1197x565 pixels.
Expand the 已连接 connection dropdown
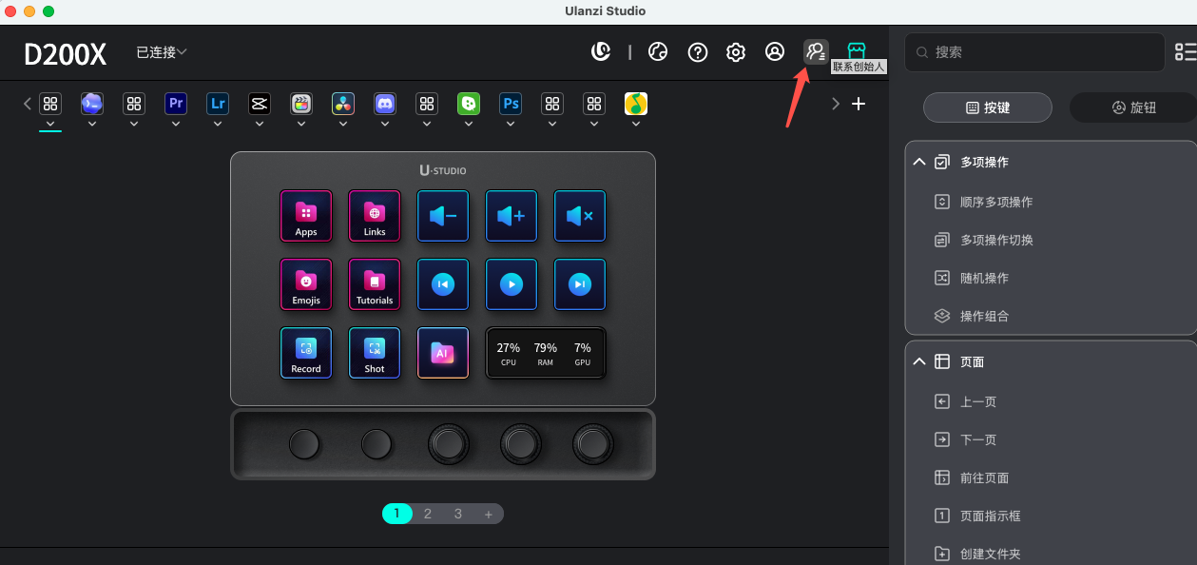click(162, 52)
